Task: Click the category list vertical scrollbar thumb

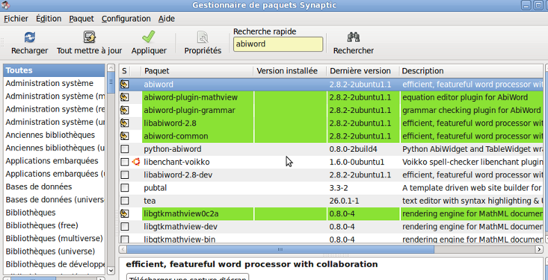Action: click(111, 83)
